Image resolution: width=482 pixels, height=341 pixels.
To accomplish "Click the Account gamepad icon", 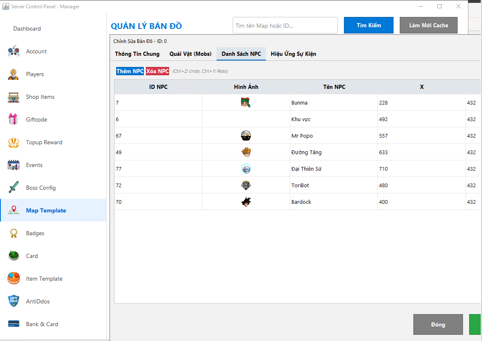I will pyautogui.click(x=14, y=51).
